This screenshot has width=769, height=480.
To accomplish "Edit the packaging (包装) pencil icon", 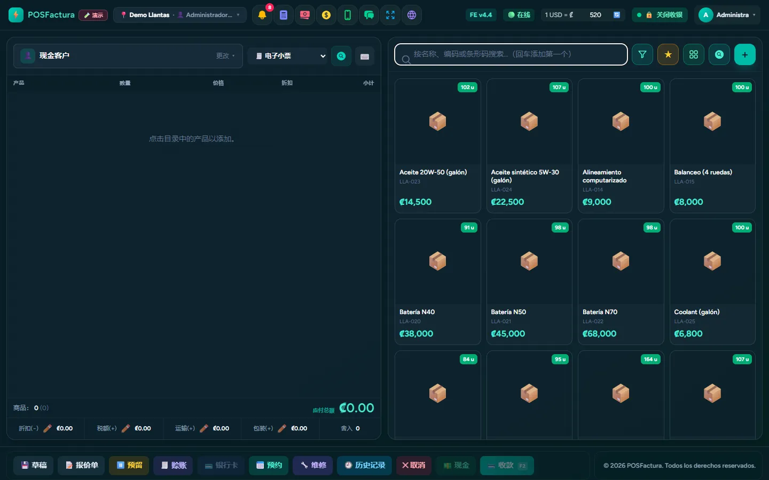I will [282, 428].
